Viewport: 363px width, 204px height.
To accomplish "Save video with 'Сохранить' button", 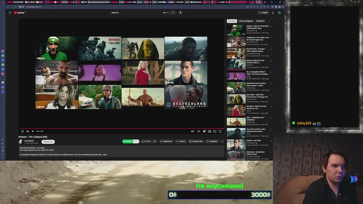I will (x=212, y=141).
